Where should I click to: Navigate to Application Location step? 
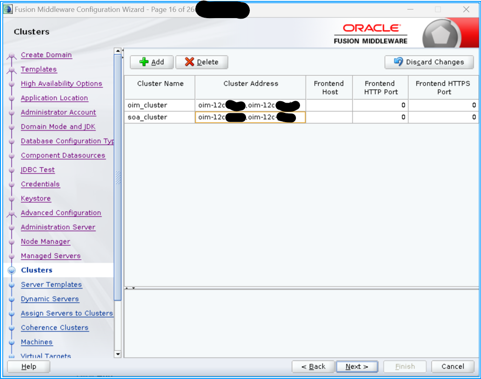pyautogui.click(x=54, y=98)
